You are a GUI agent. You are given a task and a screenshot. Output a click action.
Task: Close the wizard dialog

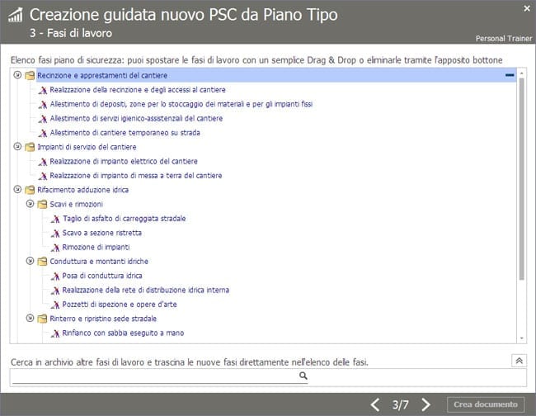[x=527, y=8]
